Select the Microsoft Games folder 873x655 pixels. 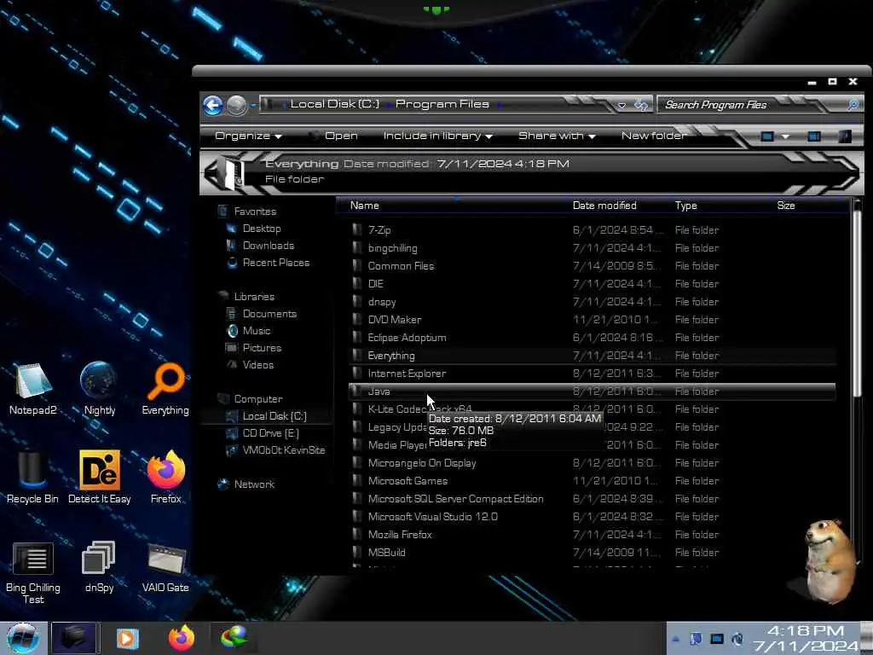click(408, 481)
